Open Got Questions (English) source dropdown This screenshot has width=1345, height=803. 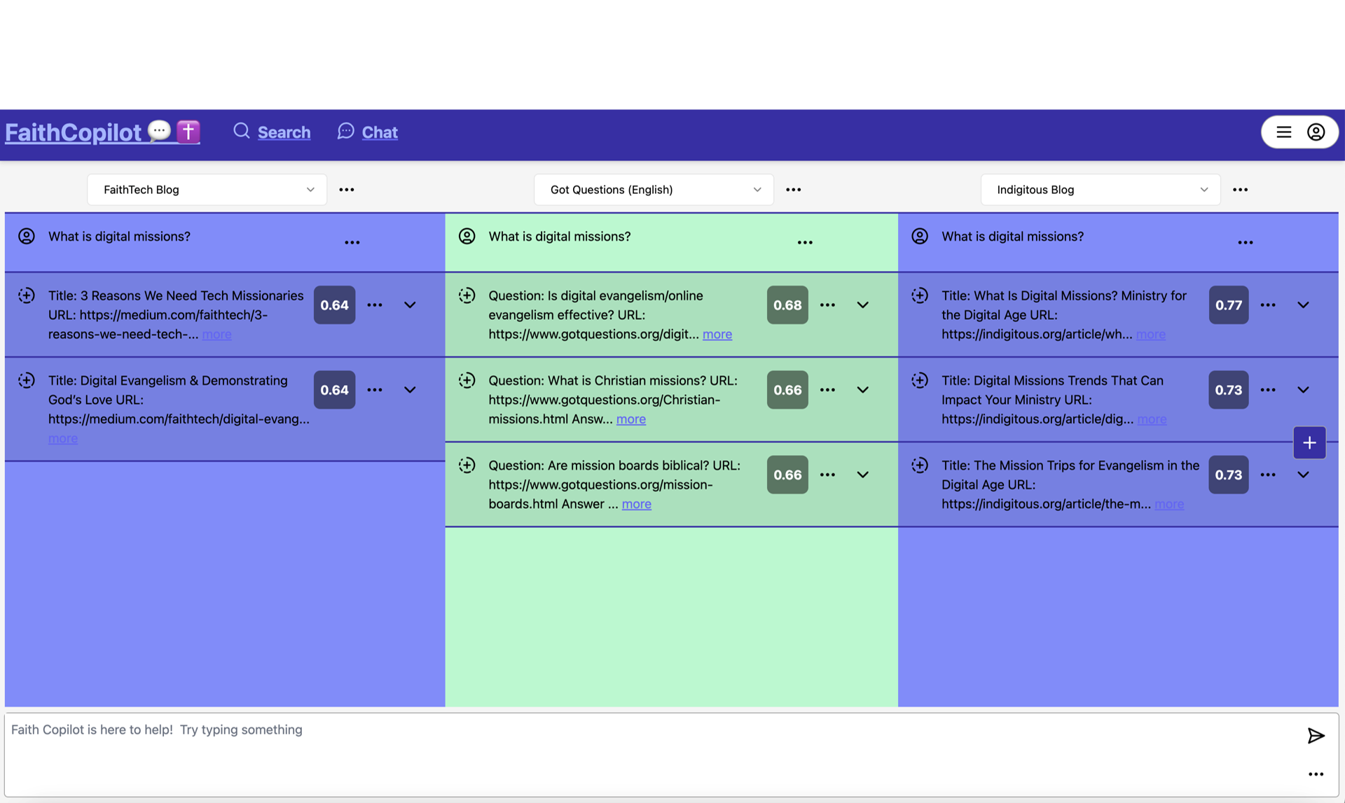(653, 190)
